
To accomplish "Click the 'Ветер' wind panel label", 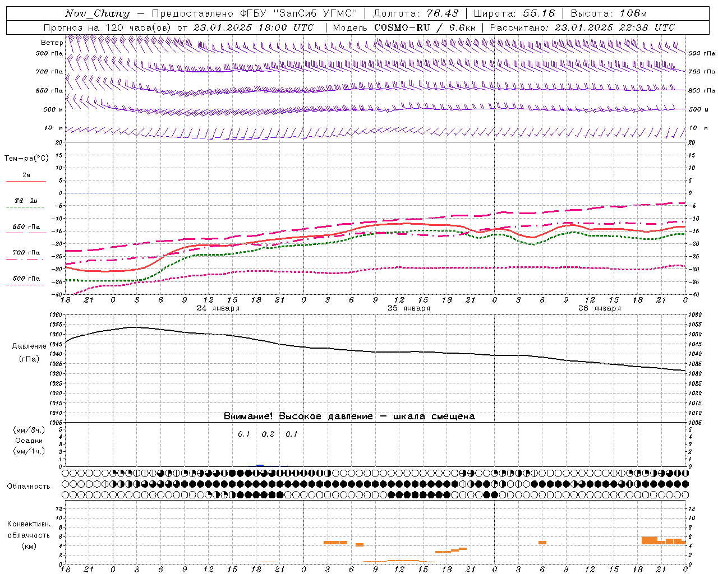I will (x=52, y=43).
